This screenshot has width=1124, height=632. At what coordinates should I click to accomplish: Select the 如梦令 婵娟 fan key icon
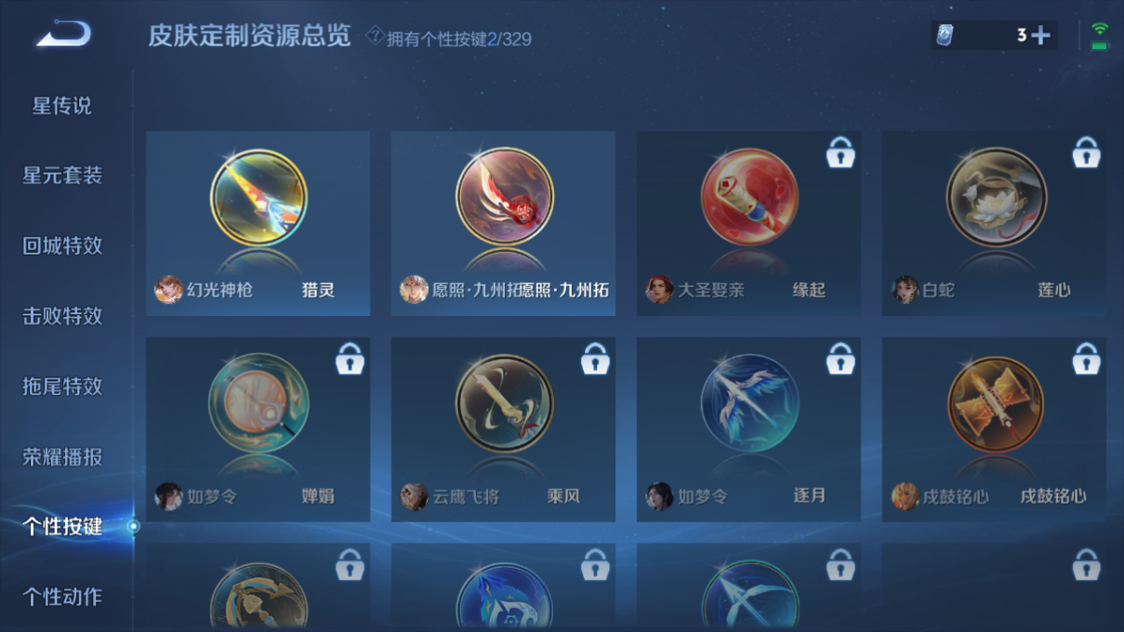pos(258,403)
